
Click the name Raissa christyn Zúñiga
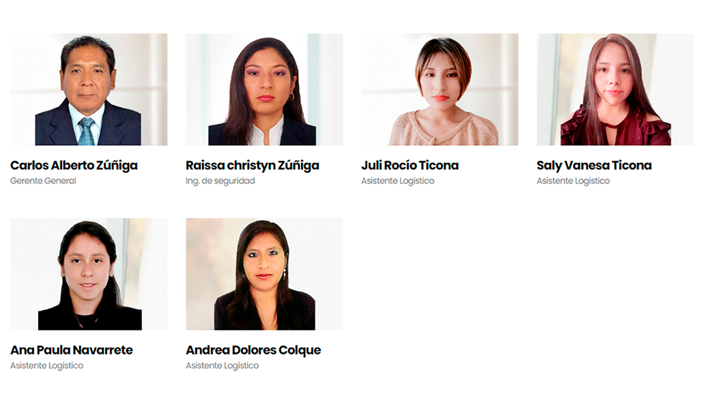252,166
